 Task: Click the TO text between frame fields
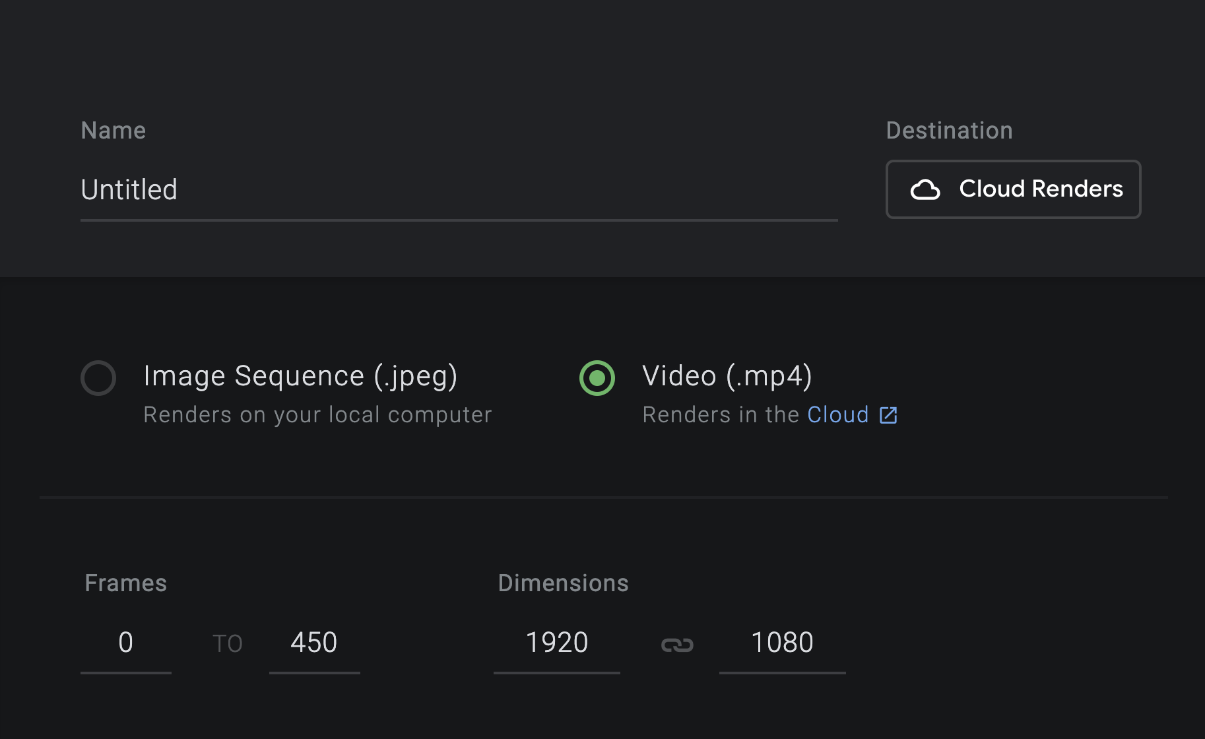pos(227,644)
